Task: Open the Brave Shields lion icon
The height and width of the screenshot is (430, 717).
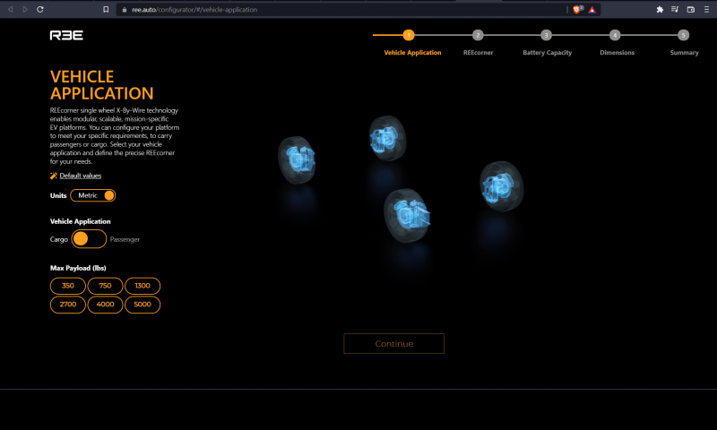Action: click(x=576, y=9)
